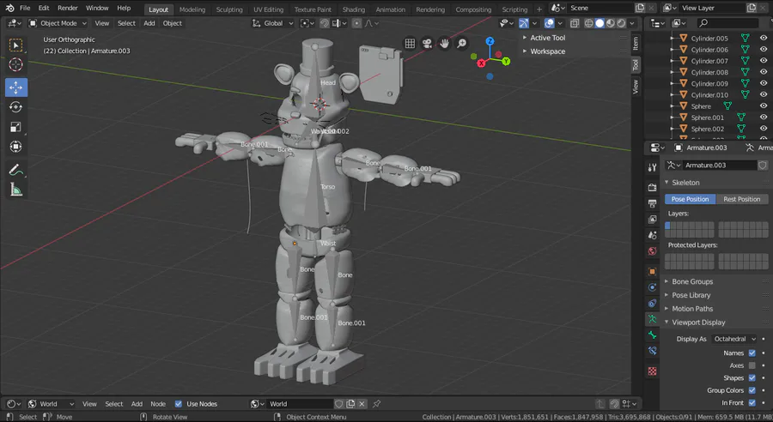Click the Pose Position button

pyautogui.click(x=690, y=199)
